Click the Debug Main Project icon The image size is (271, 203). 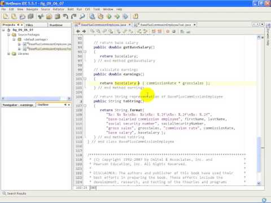point(117,16)
